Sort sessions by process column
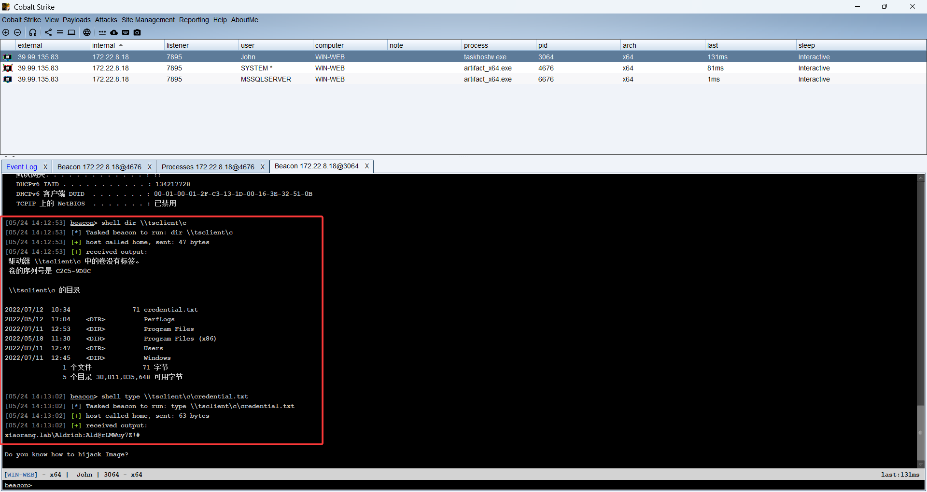 (x=499, y=45)
